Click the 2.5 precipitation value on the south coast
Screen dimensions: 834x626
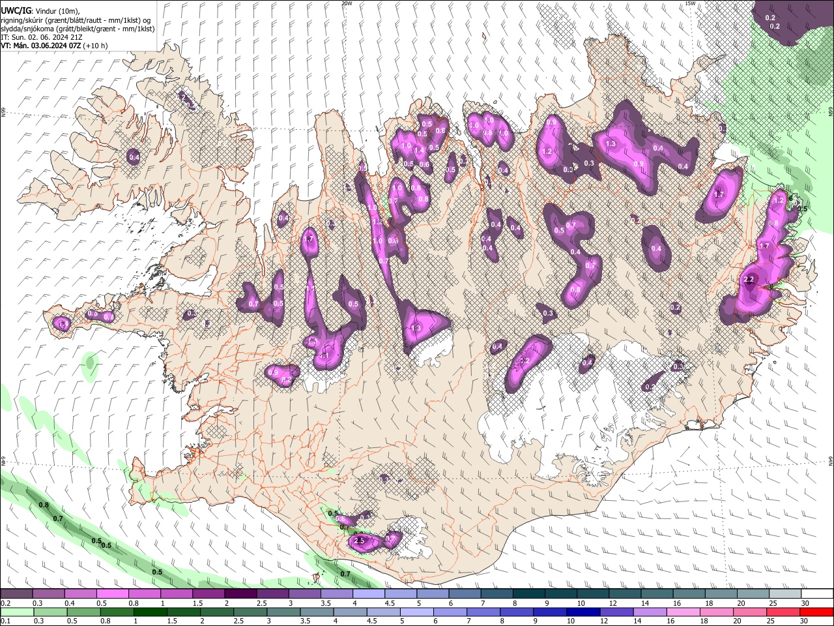tap(358, 541)
